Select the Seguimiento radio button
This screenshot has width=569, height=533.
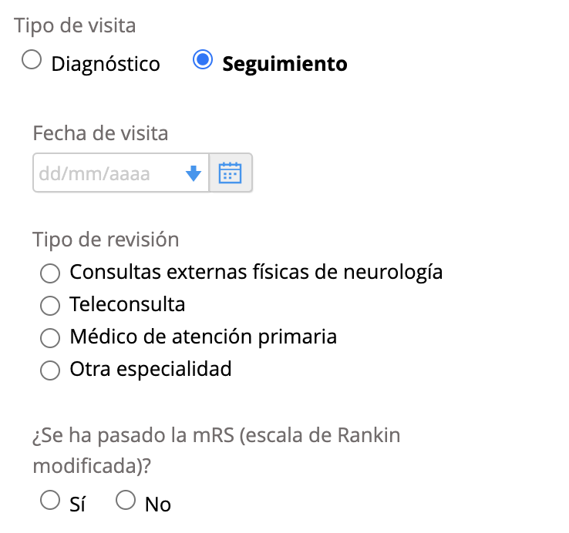click(203, 59)
